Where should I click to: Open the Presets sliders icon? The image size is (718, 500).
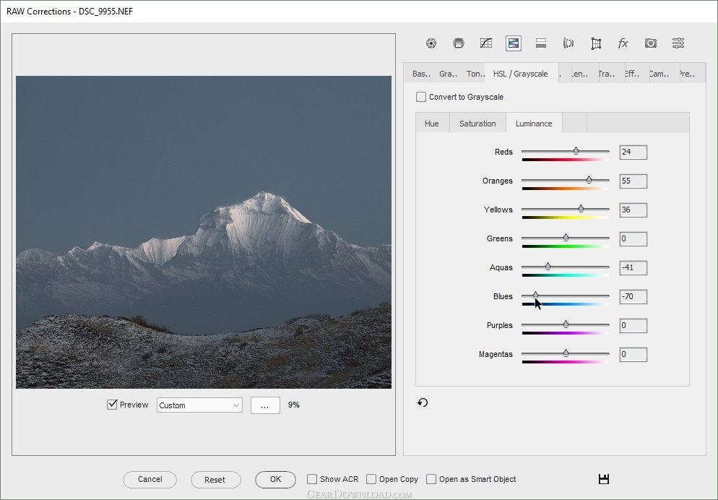point(678,43)
